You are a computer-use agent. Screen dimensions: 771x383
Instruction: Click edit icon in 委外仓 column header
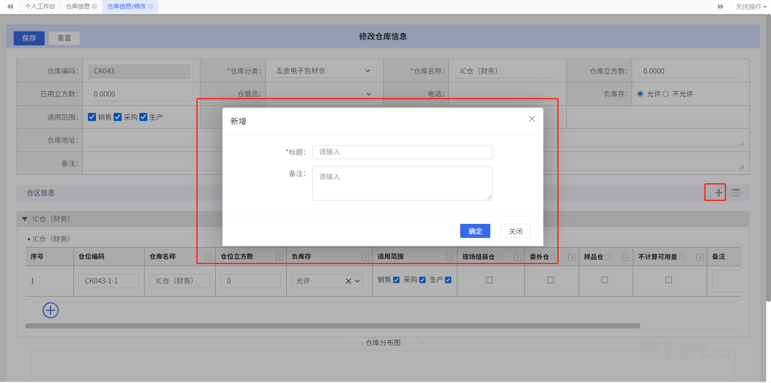(x=572, y=257)
